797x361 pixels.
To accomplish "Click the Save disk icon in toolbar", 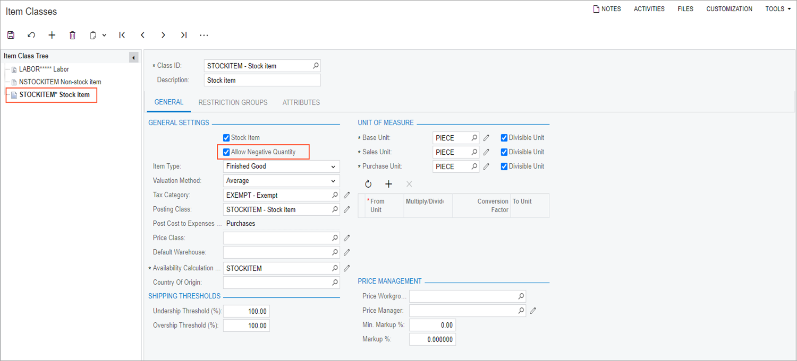I will 11,35.
